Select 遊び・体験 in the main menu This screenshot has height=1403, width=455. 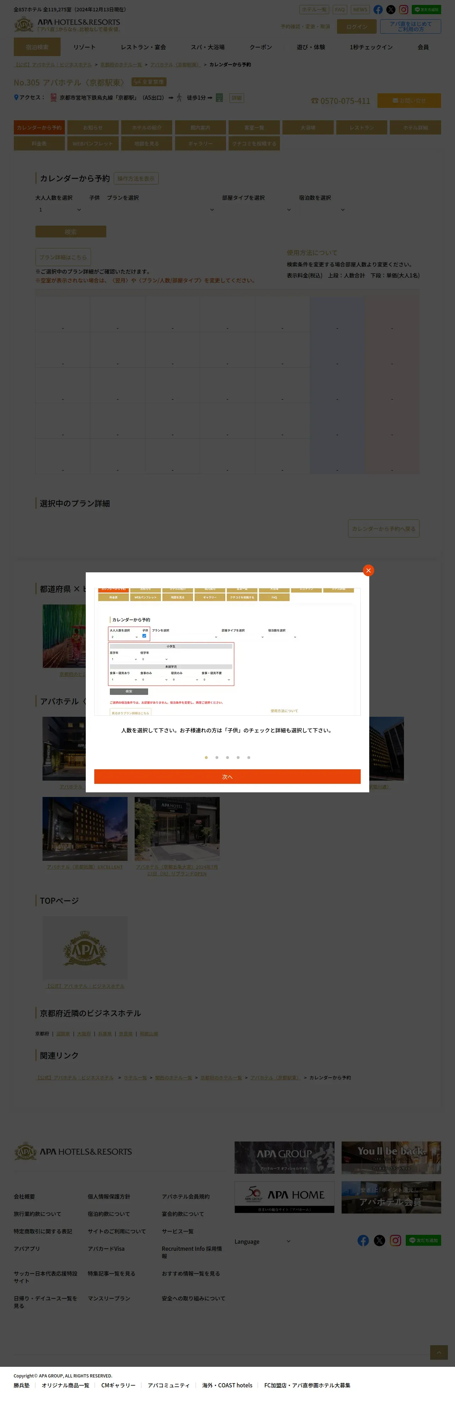[311, 47]
